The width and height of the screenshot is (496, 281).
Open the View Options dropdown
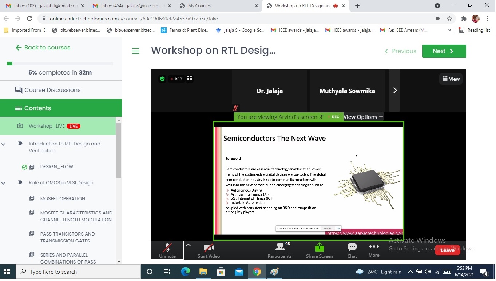[363, 117]
